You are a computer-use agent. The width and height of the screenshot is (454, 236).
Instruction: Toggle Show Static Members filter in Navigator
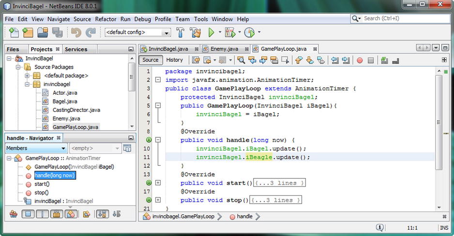[42, 214]
